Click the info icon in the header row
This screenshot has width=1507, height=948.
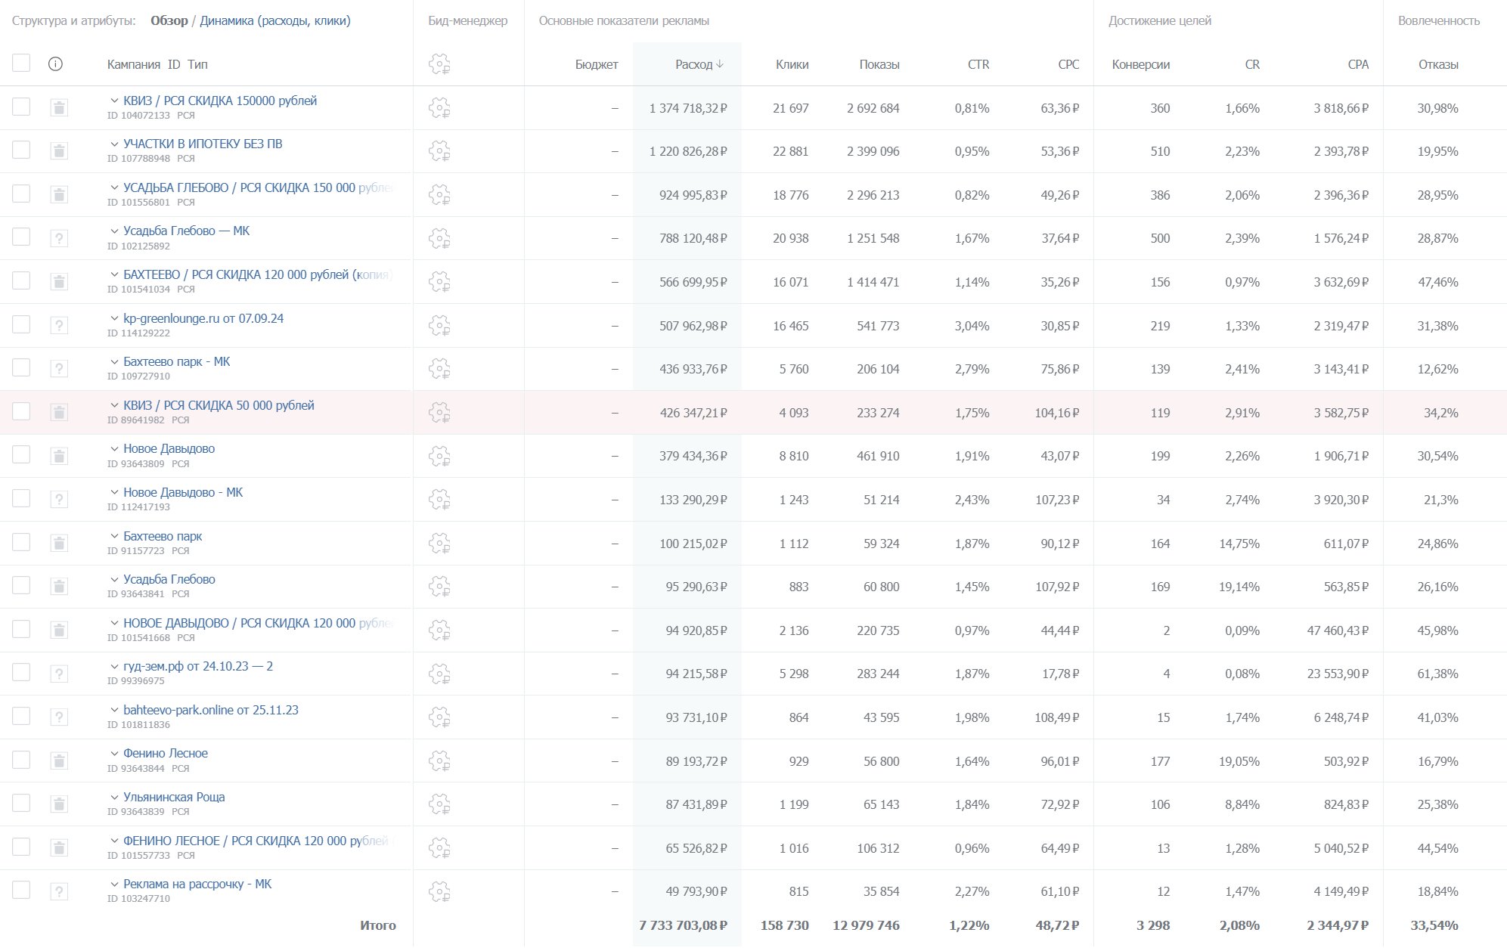click(x=55, y=64)
